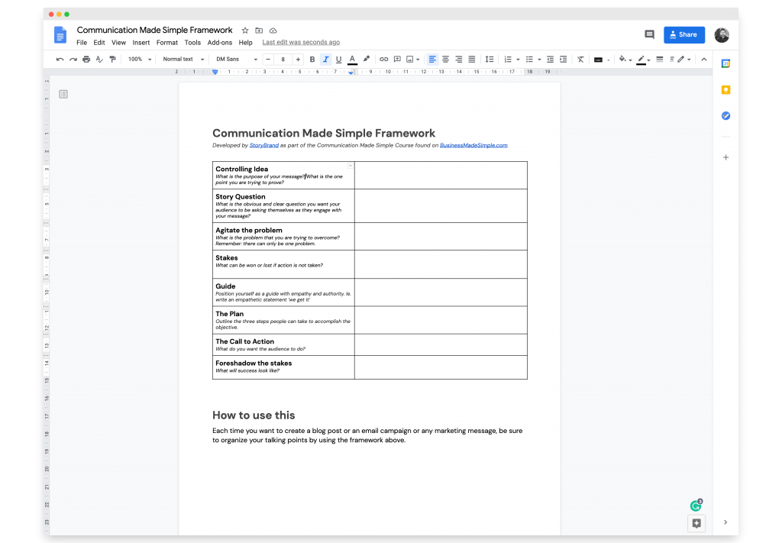Screen dimensions: 782x543
Task: Click the blue Share button
Action: (x=684, y=34)
